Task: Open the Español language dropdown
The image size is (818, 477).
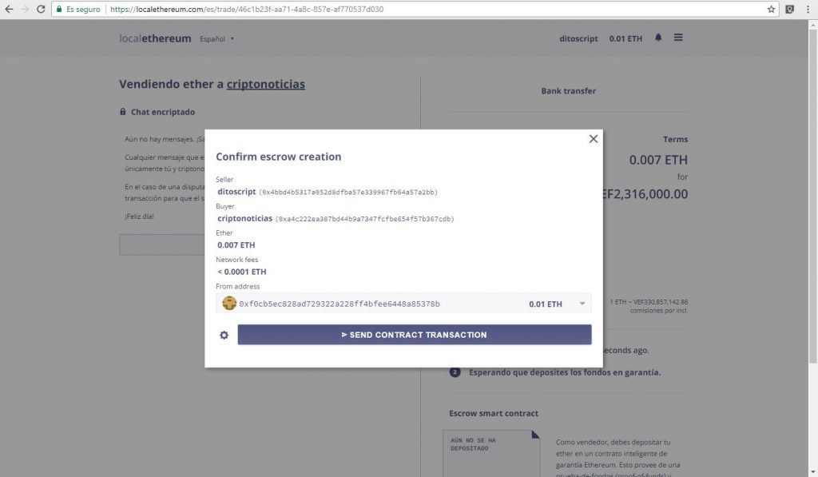Action: [217, 38]
